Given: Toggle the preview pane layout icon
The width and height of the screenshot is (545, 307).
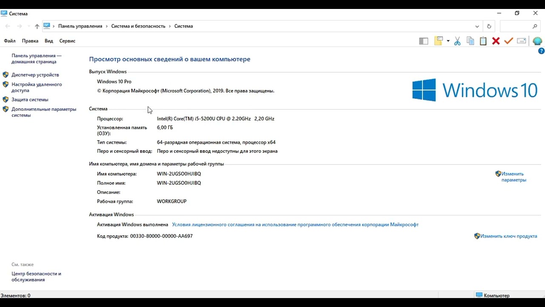Looking at the screenshot, I should (424, 41).
